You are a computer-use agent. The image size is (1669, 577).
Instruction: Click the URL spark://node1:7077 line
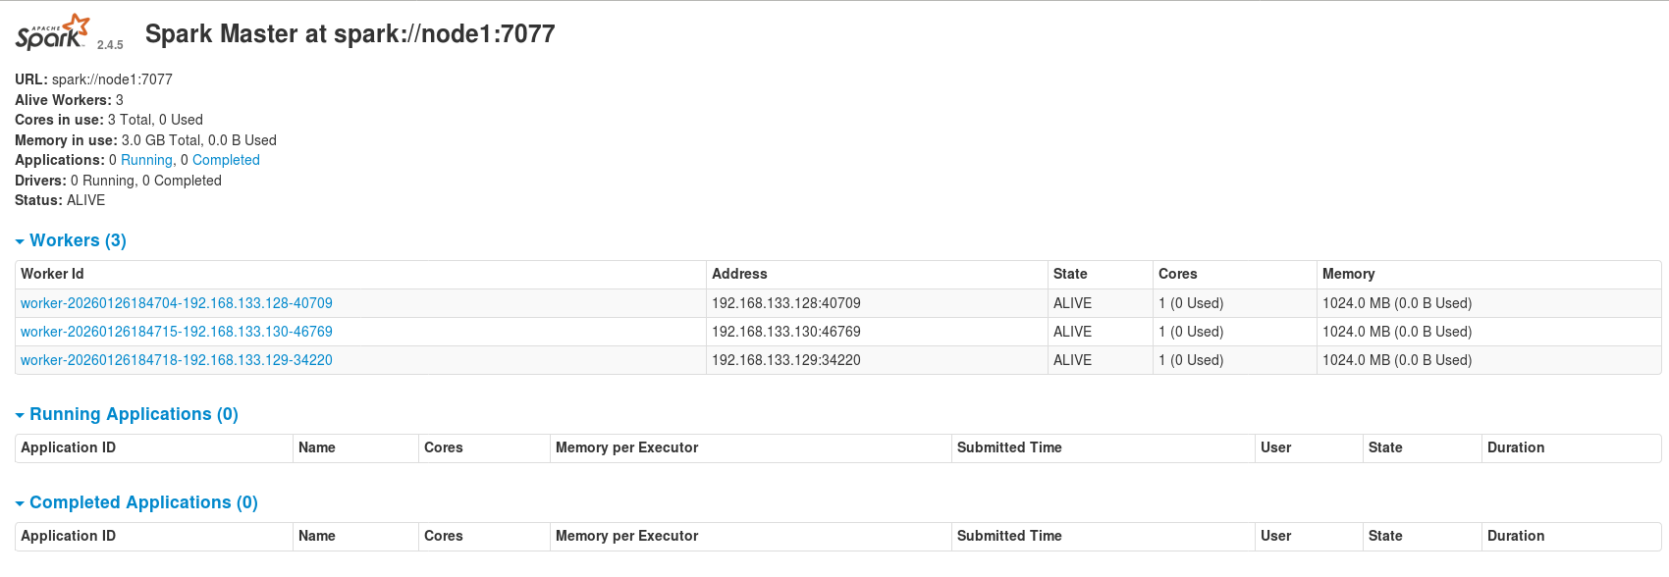[93, 79]
